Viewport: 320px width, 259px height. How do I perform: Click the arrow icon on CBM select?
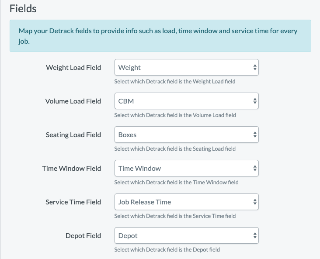coord(255,101)
